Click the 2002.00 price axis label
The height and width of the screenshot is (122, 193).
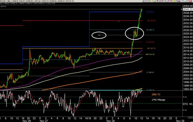click(x=188, y=75)
